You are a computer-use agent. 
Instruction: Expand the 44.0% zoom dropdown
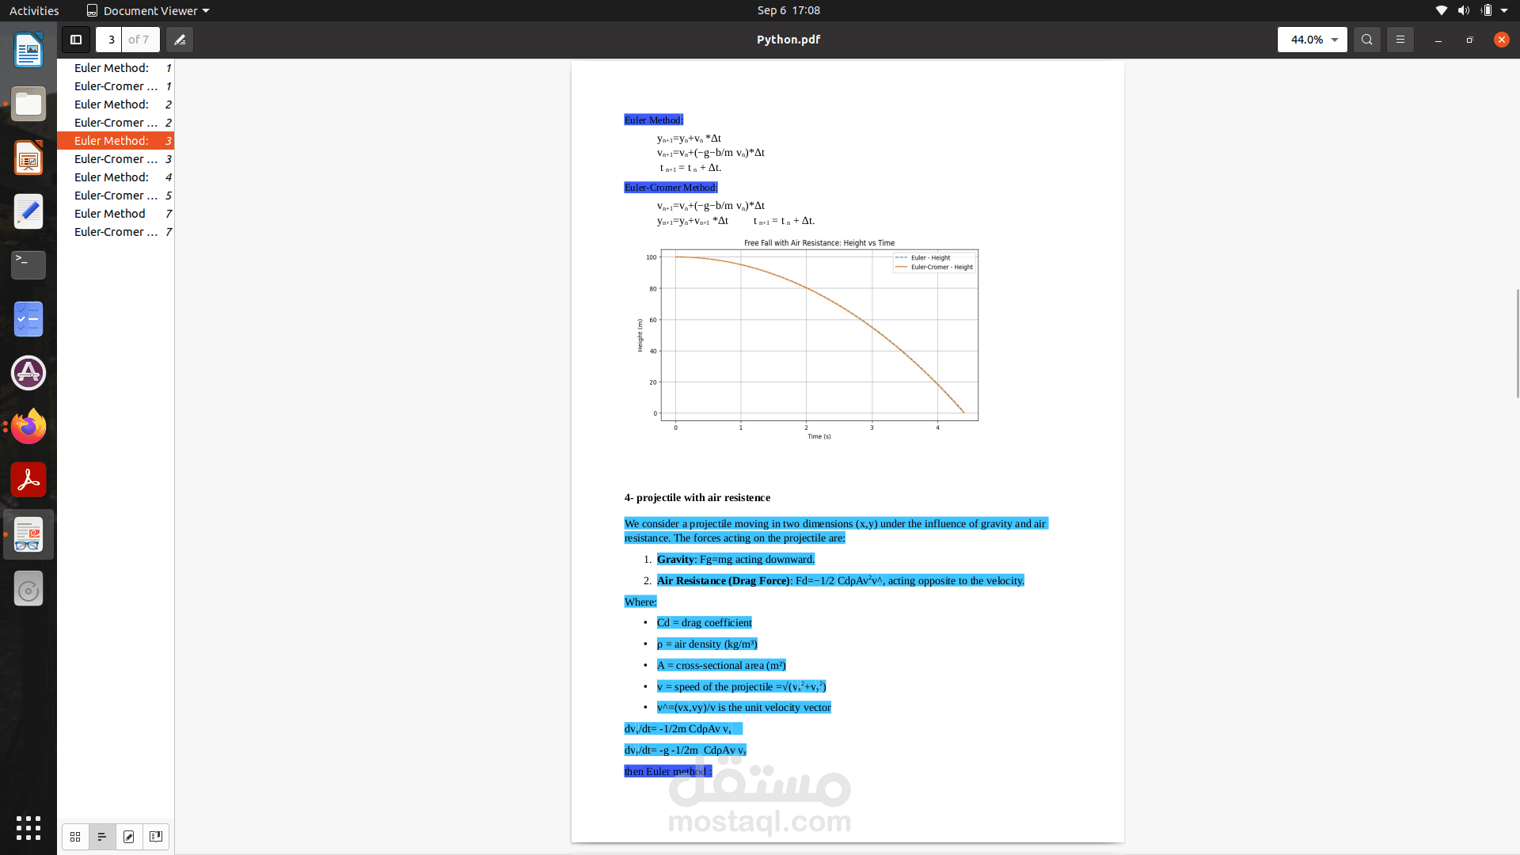[1335, 40]
